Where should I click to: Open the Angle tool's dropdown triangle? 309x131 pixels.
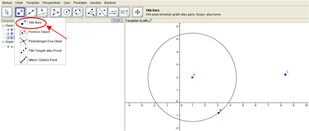point(95,16)
